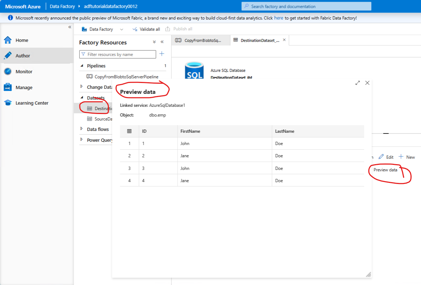This screenshot has width=421, height=285.
Task: Click the info icon in banner
Action: click(10, 18)
